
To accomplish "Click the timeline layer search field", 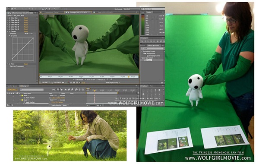I will point(32,89).
